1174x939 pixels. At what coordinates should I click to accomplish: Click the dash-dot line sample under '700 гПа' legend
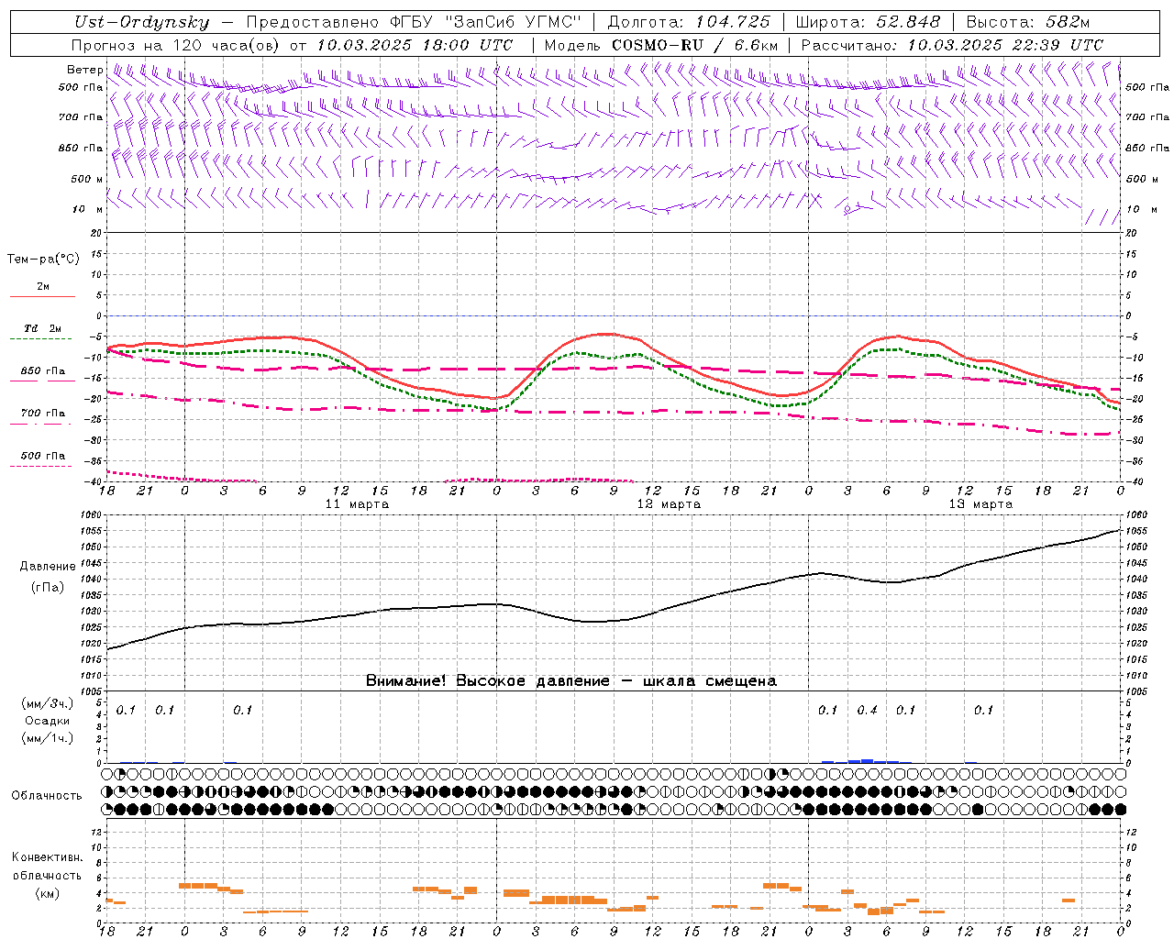42,425
